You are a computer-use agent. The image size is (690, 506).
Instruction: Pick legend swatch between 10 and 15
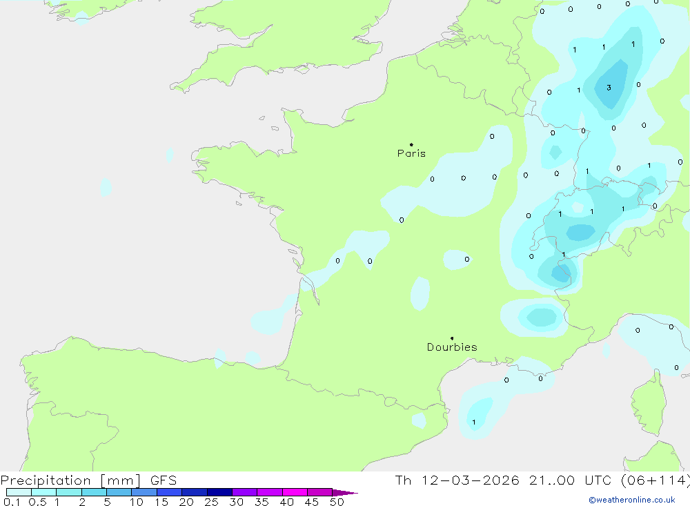point(144,492)
